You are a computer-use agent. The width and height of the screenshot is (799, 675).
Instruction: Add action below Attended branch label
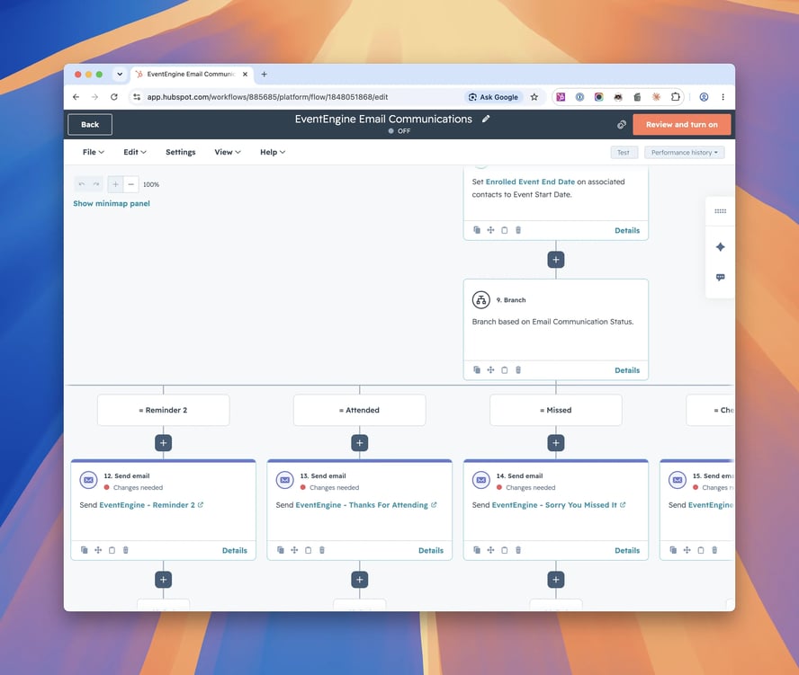(360, 443)
